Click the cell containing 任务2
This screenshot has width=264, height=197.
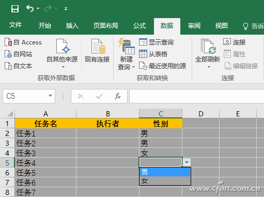(45, 143)
